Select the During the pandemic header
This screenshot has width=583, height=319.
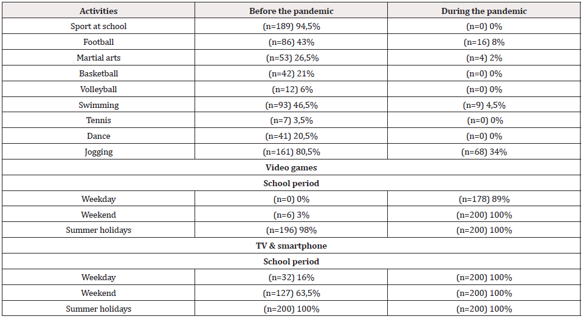[x=484, y=11]
